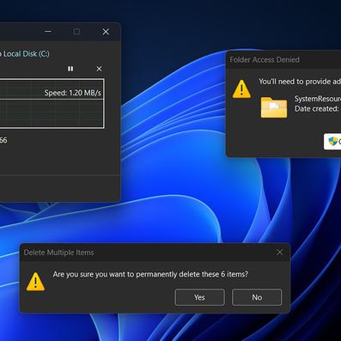341x341 pixels.
Task: Click the You'll need to provide message
Action: 300,82
